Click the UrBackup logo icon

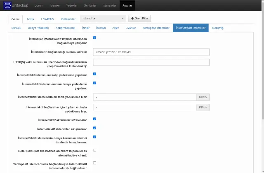pyautogui.click(x=7, y=5)
